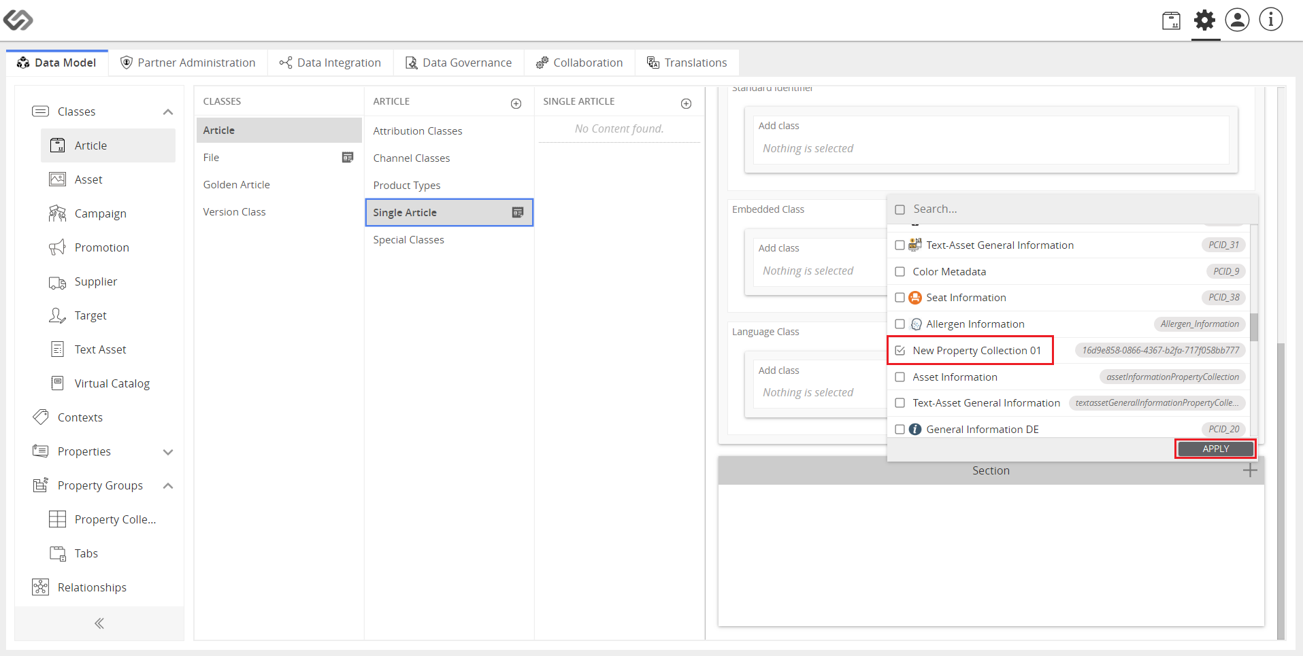
Task: Open Tabs under Property Groups
Action: tap(109, 553)
